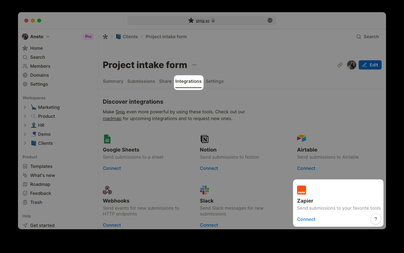Expand the HR workspace
This screenshot has width=404, height=253.
click(25, 125)
